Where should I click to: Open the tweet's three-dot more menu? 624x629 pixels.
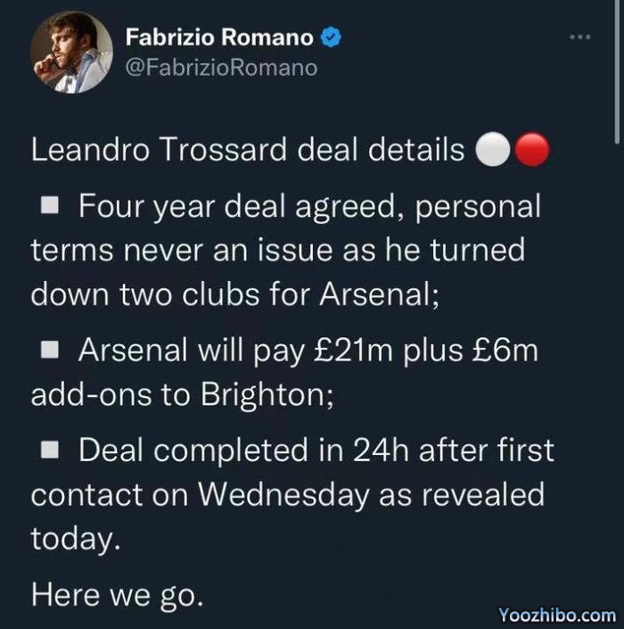click(579, 37)
